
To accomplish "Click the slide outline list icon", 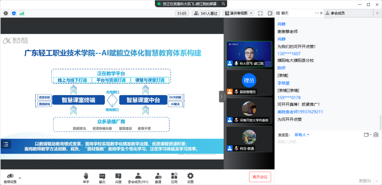I will coord(6,144).
